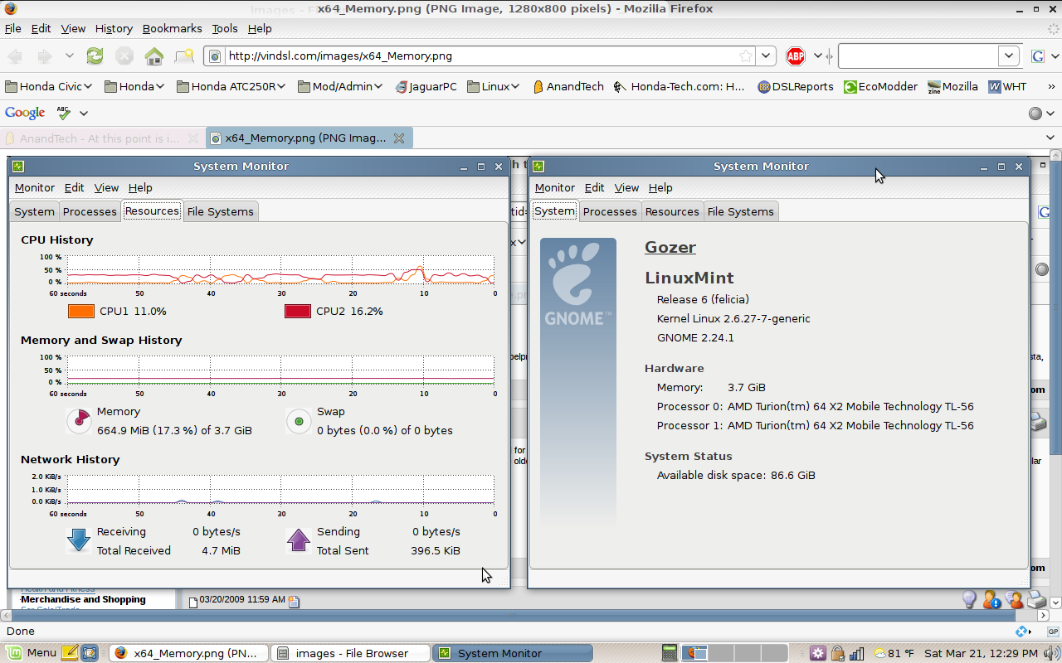
Task: Open the Bookmarks menu in Firefox
Action: coord(172,28)
